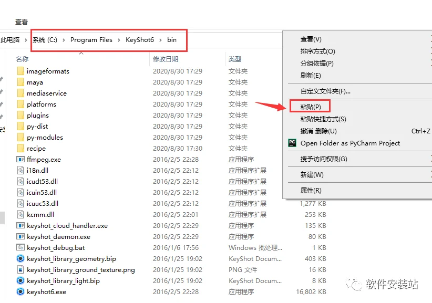Click the maya folder icon

[x=20, y=82]
